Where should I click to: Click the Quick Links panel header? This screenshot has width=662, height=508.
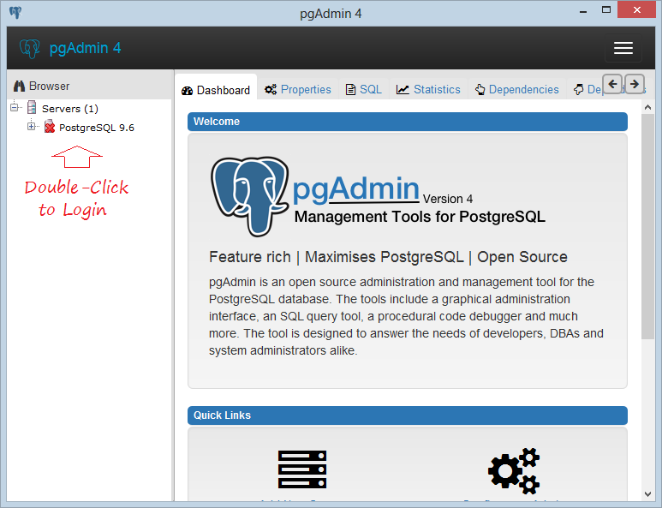408,415
